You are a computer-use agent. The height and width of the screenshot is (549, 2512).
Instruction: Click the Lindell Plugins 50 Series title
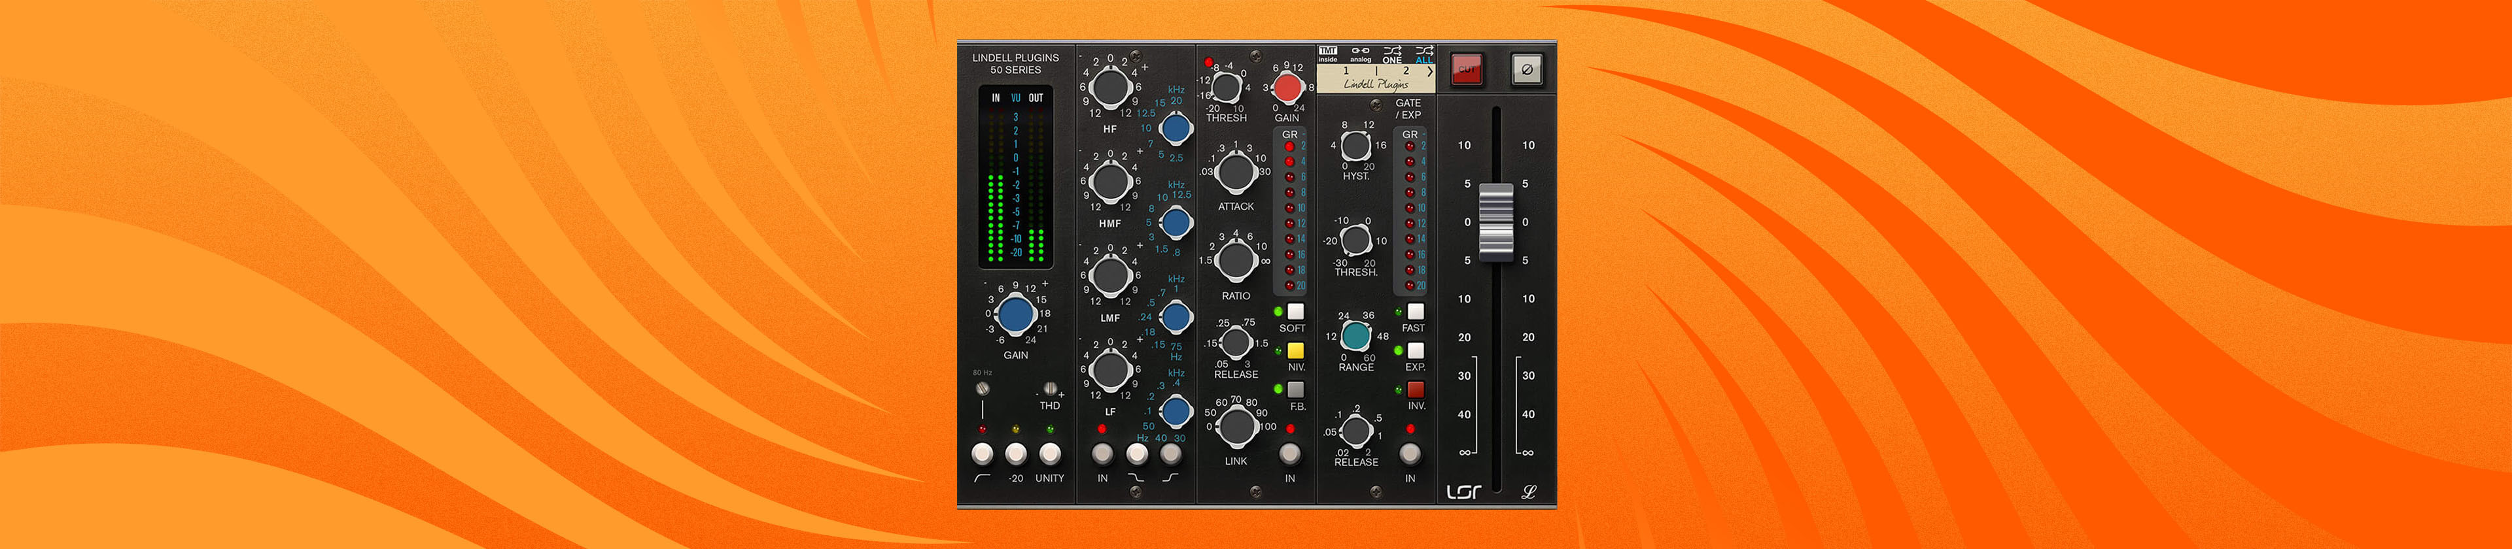pos(1015,63)
